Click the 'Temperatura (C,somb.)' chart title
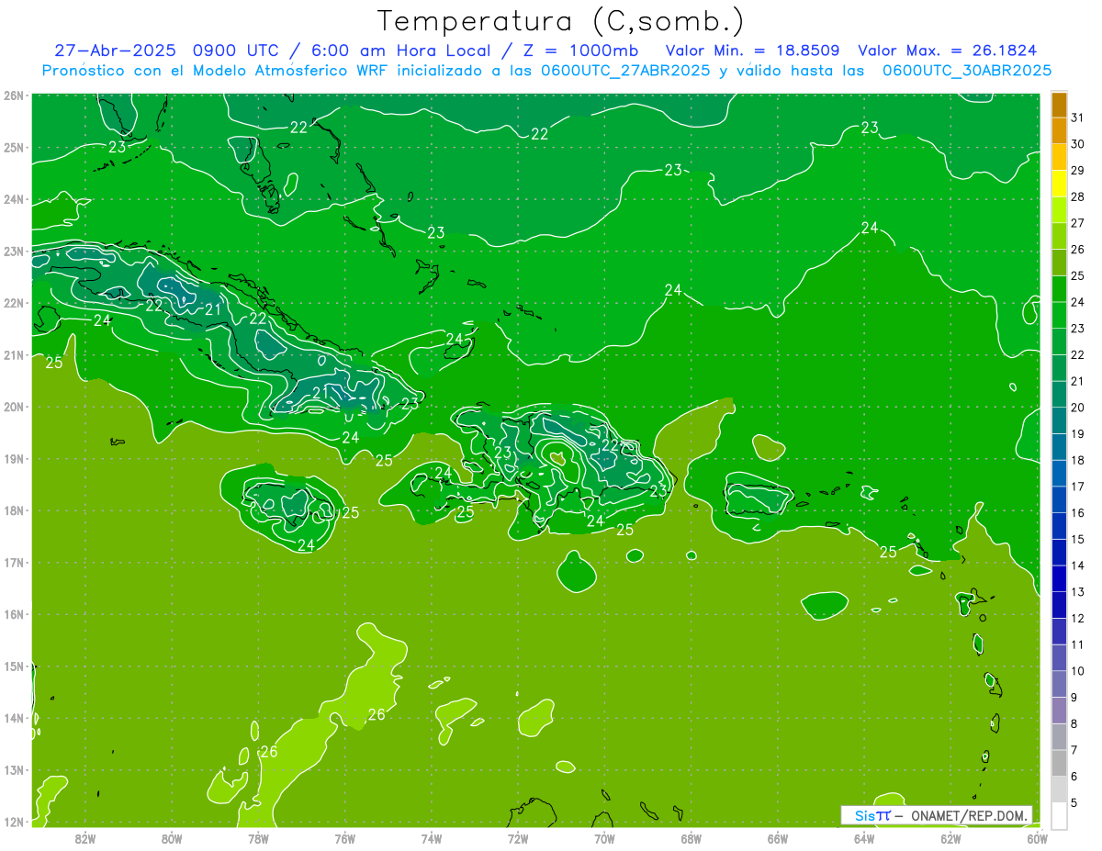The height and width of the screenshot is (851, 1102). (x=561, y=22)
